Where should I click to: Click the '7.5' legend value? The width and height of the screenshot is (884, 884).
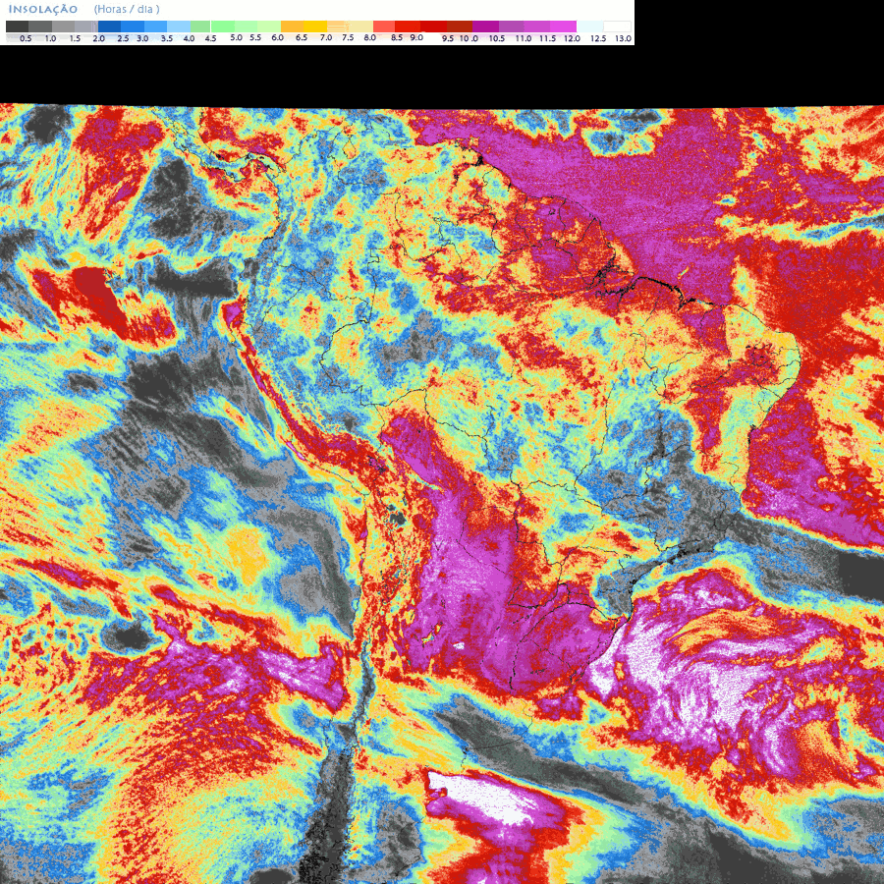348,37
